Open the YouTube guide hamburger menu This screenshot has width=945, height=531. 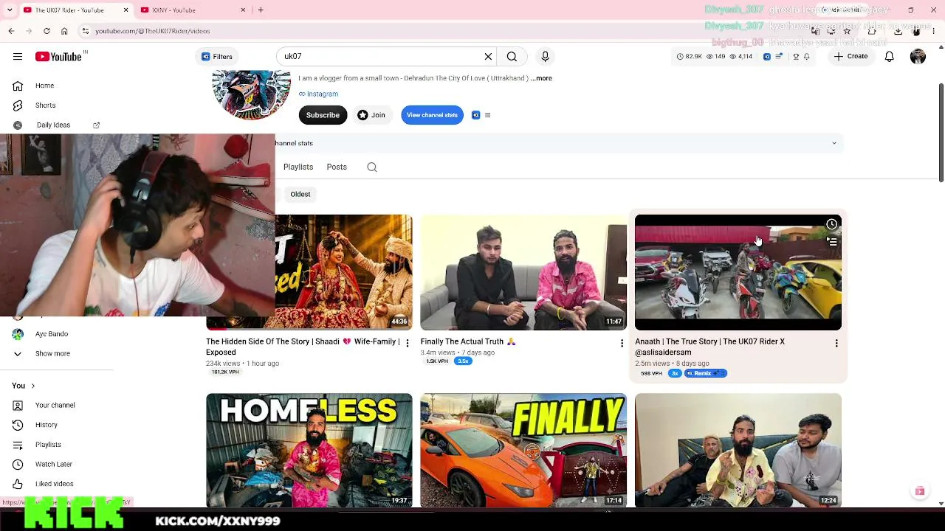[18, 57]
